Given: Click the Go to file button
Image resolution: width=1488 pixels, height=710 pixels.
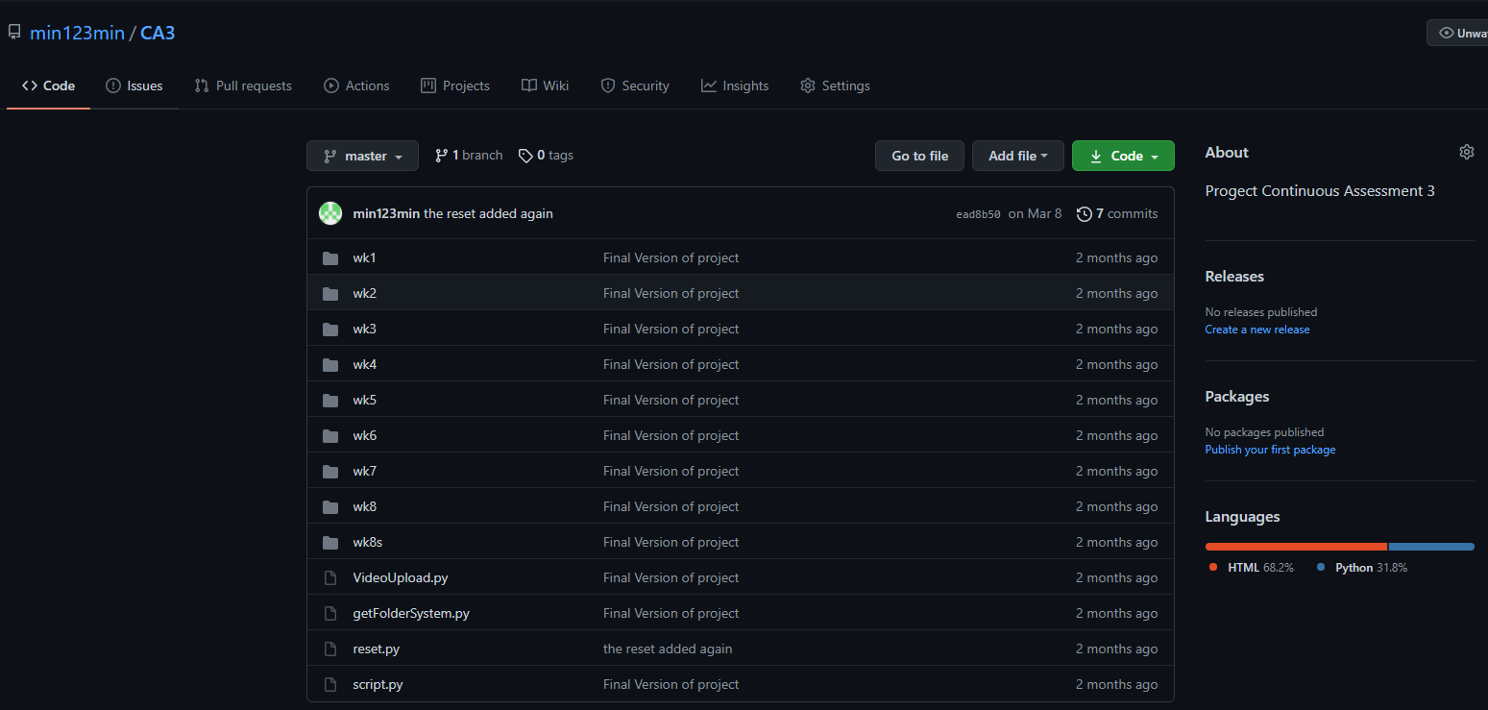Looking at the screenshot, I should 919,156.
